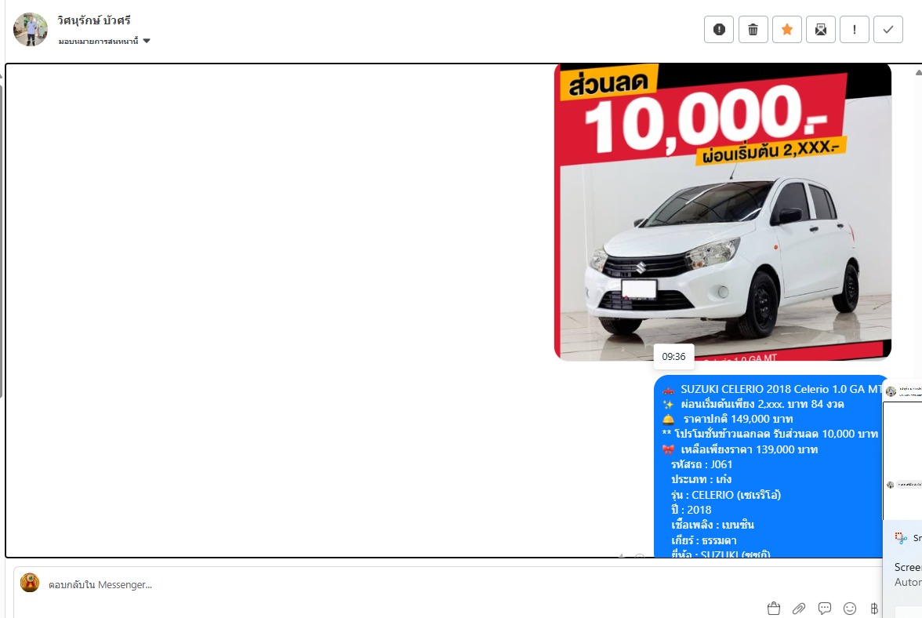
Task: Attach a file with paperclip icon
Action: coord(798,609)
